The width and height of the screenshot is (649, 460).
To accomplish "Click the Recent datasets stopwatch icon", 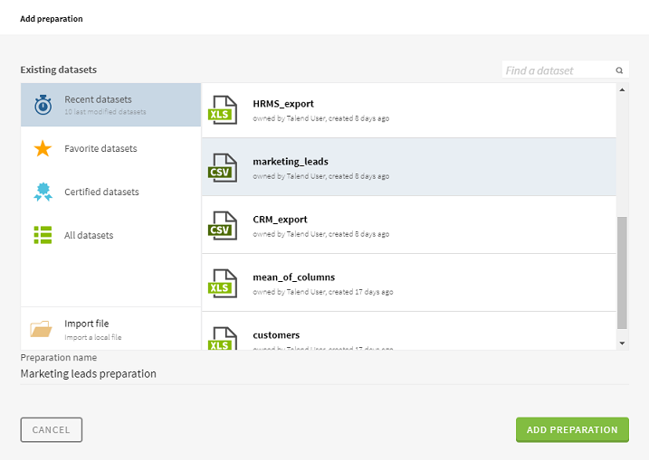I will (43, 105).
